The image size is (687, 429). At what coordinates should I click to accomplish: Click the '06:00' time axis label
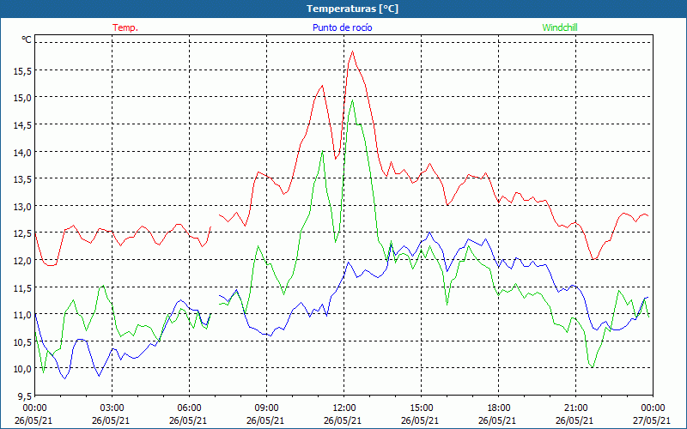point(189,408)
